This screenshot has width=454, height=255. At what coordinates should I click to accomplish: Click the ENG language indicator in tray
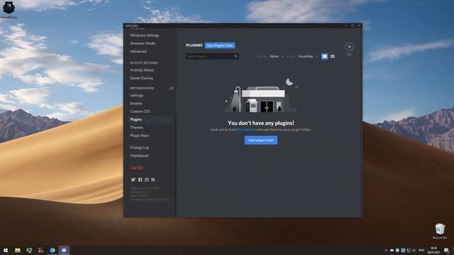tap(421, 250)
